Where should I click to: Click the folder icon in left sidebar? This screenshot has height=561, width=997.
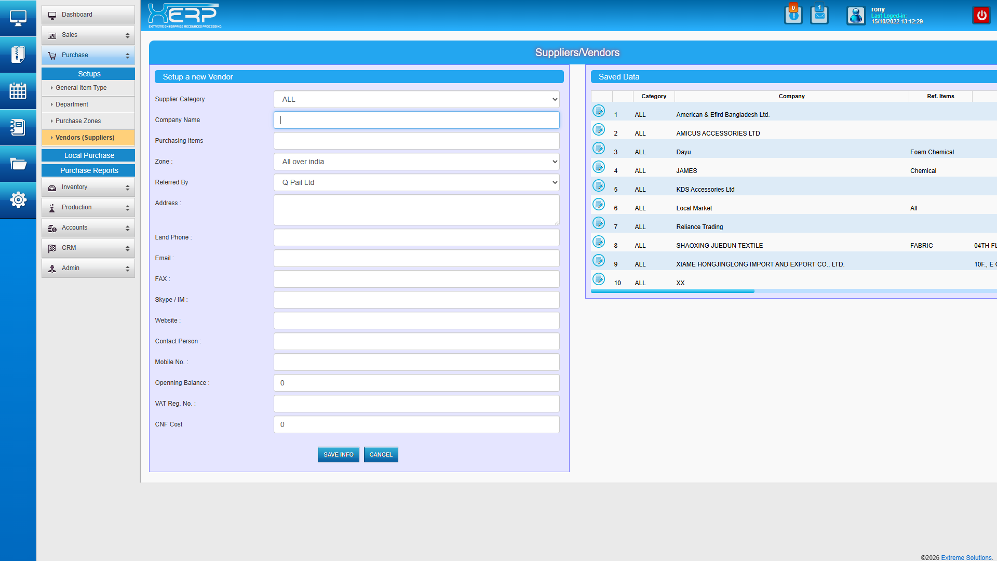[x=18, y=164]
